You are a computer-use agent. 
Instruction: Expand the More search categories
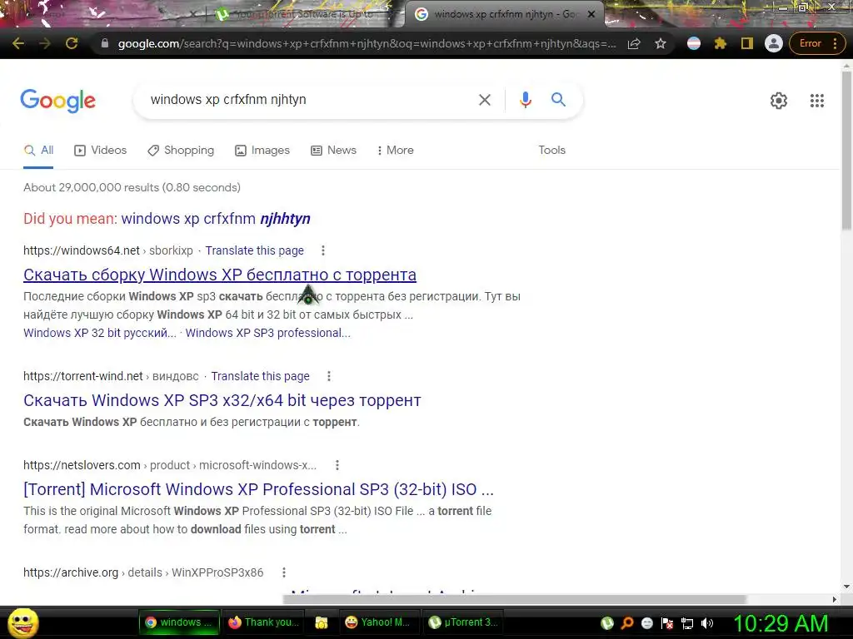coord(396,151)
